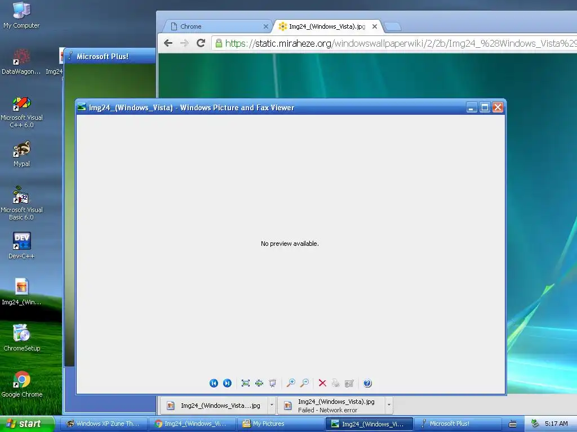Click the static.miraheze.org address bar
This screenshot has height=432, width=577.
[x=394, y=43]
